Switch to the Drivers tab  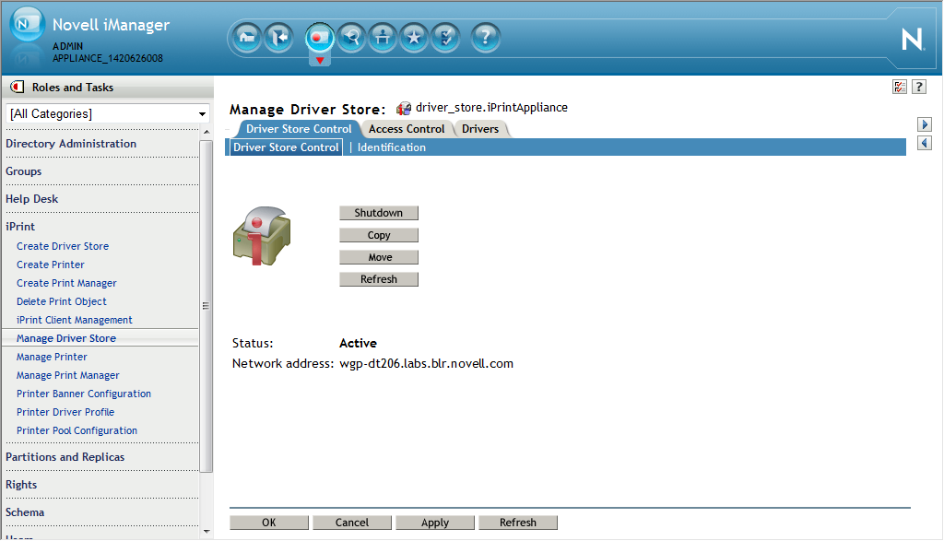tap(480, 129)
